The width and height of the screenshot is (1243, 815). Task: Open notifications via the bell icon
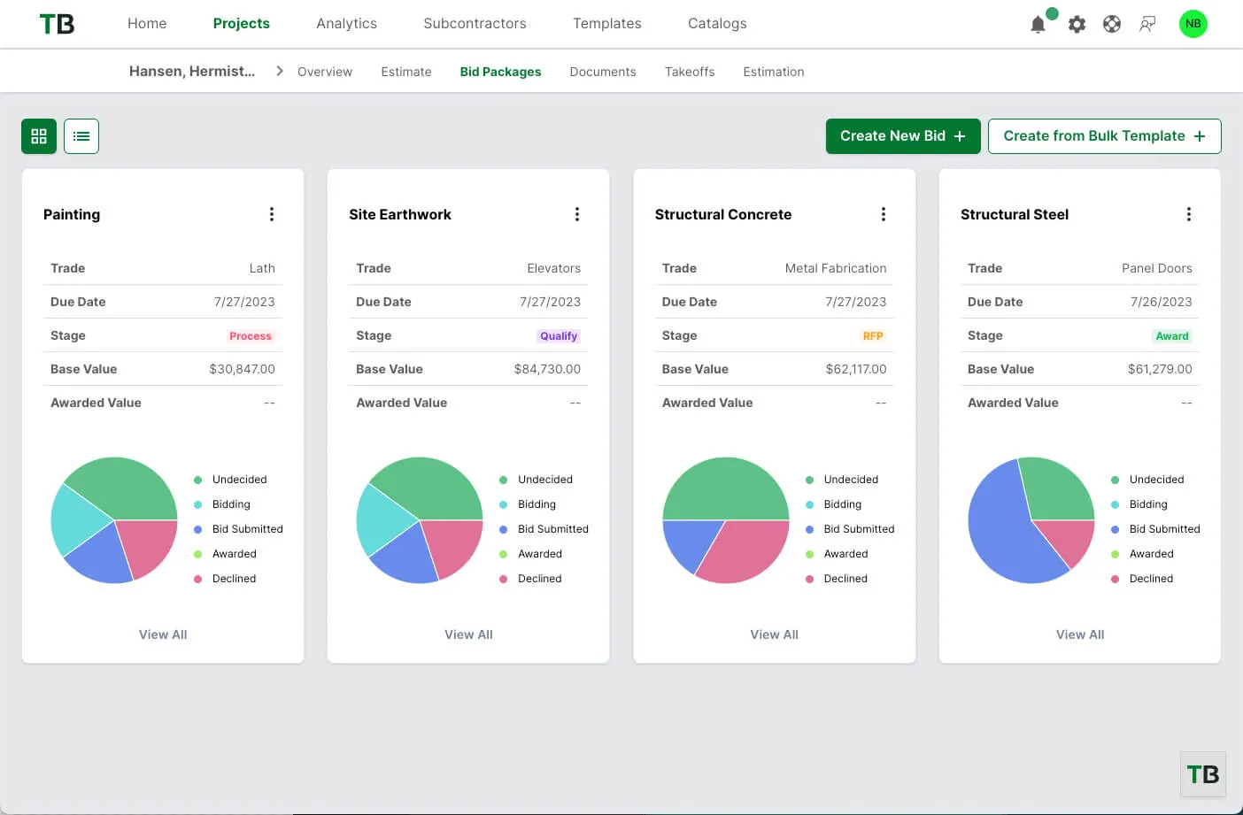pyautogui.click(x=1037, y=24)
